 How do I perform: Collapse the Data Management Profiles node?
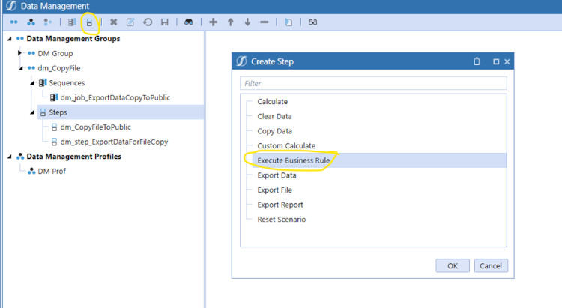pos(9,157)
